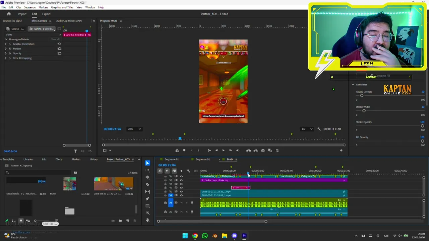Switch to the Import workspace
The height and width of the screenshot is (241, 429).
point(22,14)
